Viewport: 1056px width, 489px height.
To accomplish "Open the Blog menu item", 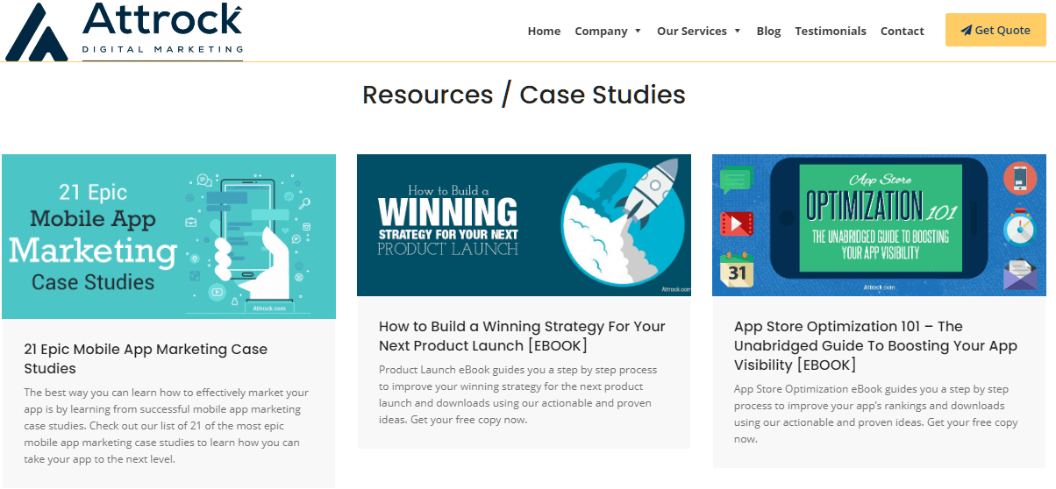I will tap(768, 31).
